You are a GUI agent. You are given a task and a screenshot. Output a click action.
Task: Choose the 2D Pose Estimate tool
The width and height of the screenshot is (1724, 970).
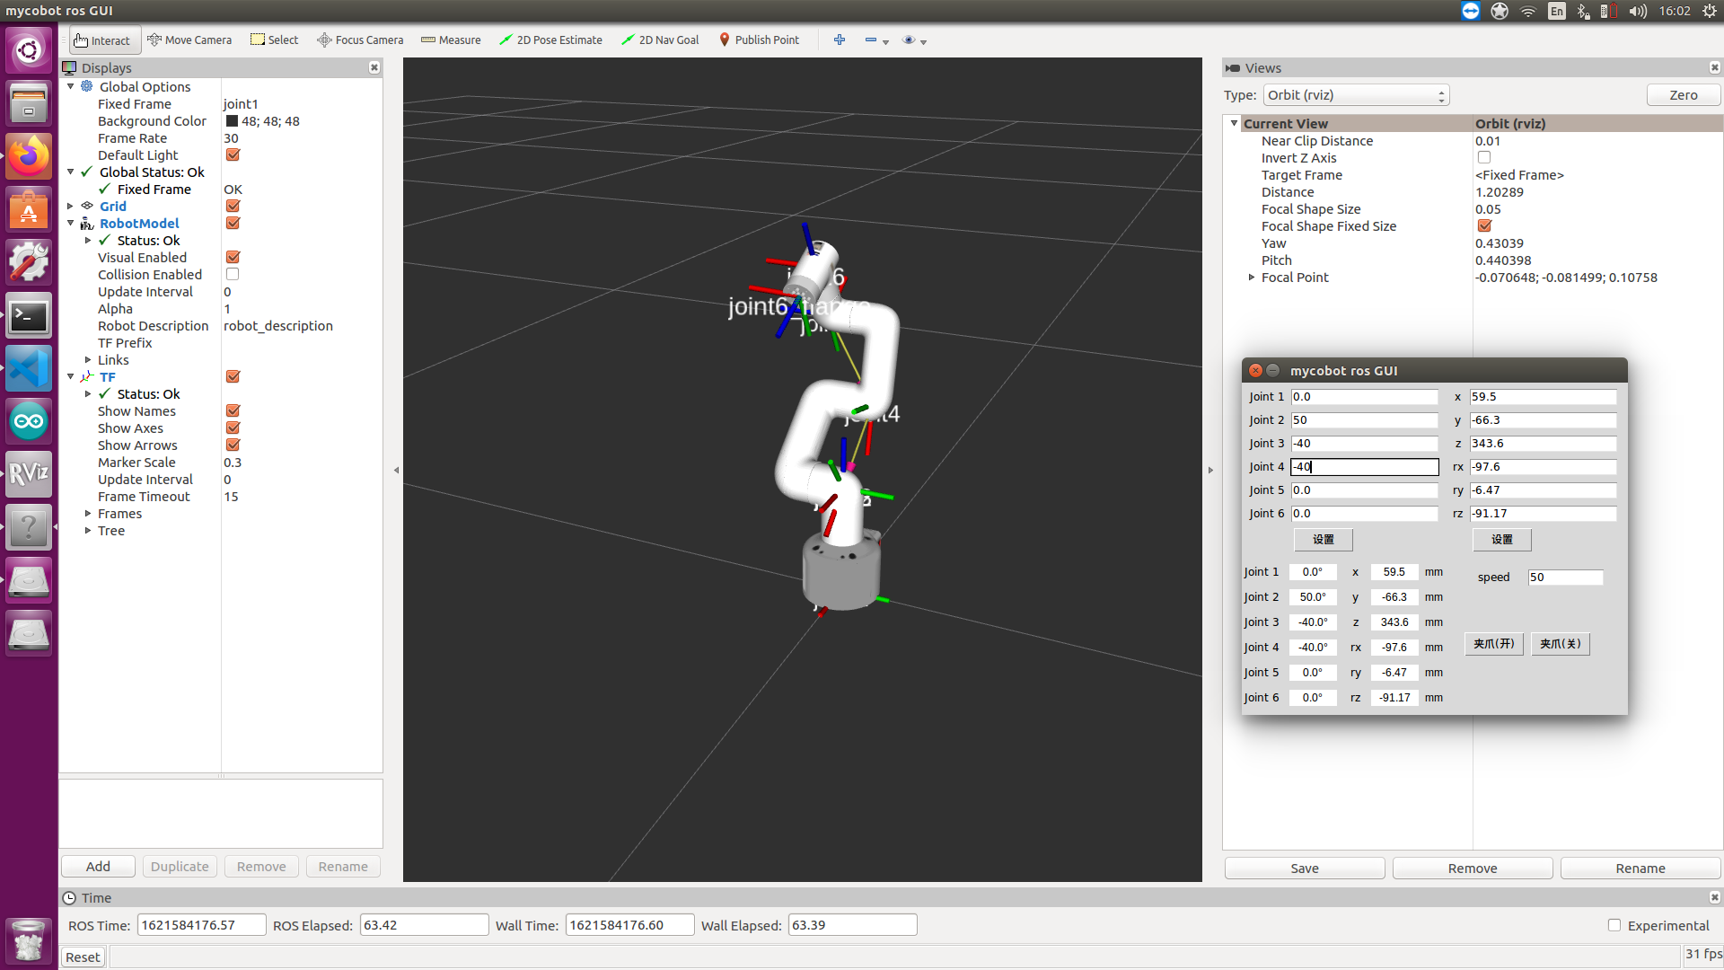click(x=550, y=40)
